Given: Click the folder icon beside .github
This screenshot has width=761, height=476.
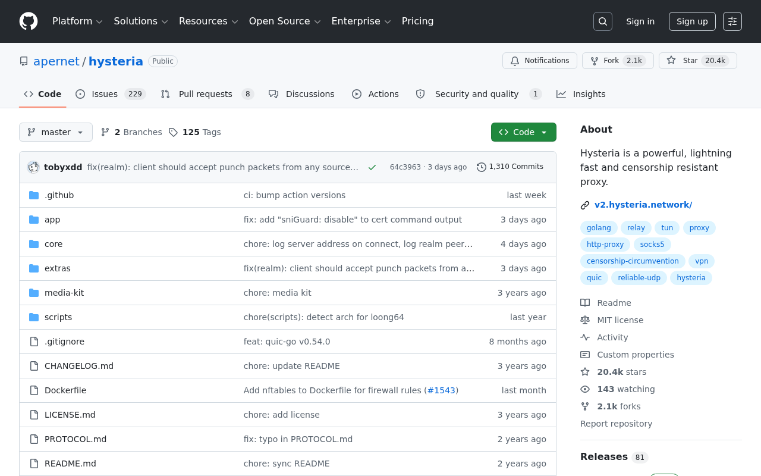Looking at the screenshot, I should pos(34,195).
